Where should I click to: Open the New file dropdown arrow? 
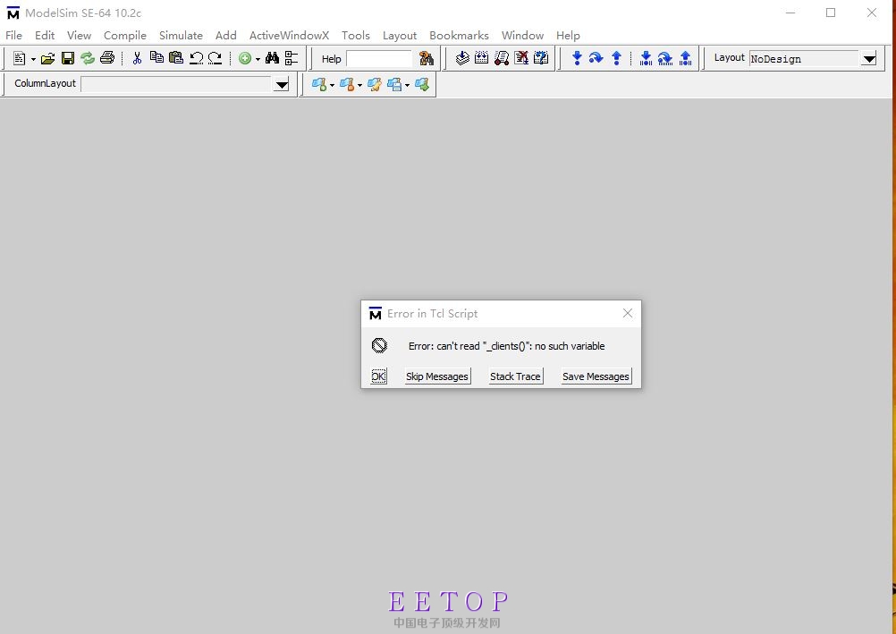click(x=33, y=59)
